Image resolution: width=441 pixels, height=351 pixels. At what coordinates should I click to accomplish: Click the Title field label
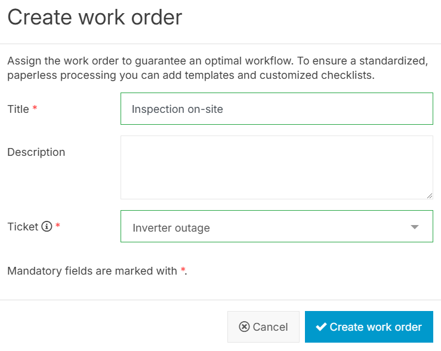18,109
